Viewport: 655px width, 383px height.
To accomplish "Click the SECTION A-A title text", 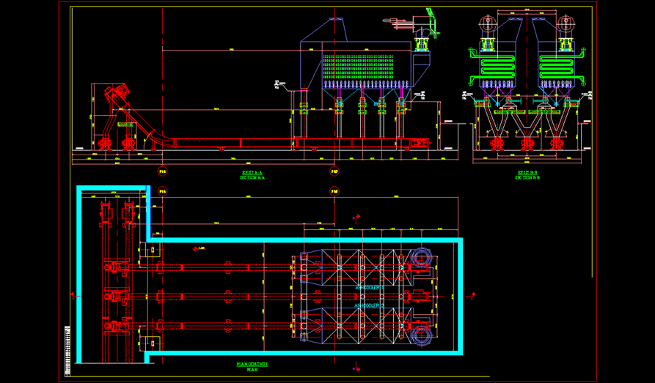I will click(253, 176).
